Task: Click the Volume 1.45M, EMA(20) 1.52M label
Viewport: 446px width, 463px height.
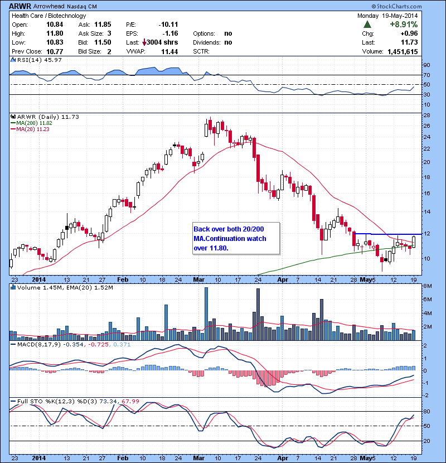Action: click(65, 287)
